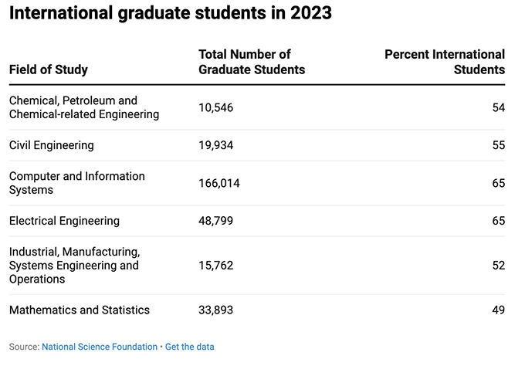
Task: Click 'Percent International Students' column header
Action: (x=445, y=62)
